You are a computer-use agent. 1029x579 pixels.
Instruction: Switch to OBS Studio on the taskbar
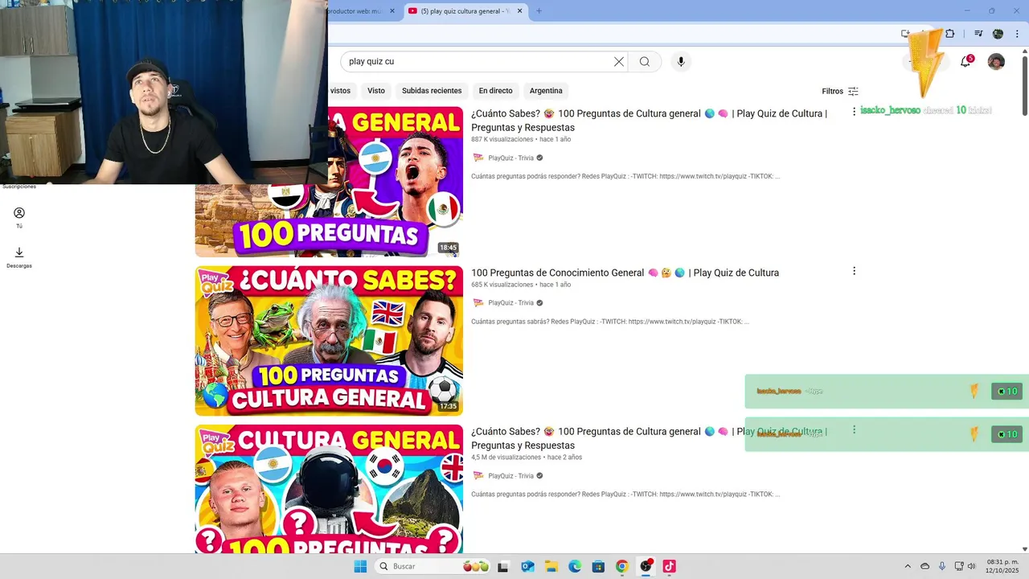pos(646,566)
